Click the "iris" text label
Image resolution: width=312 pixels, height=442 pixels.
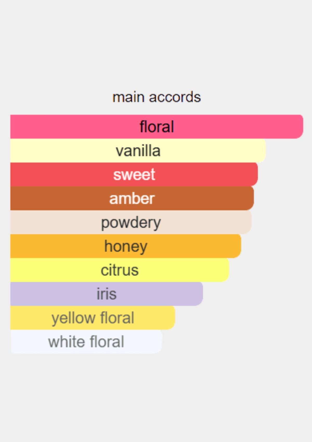pyautogui.click(x=107, y=294)
